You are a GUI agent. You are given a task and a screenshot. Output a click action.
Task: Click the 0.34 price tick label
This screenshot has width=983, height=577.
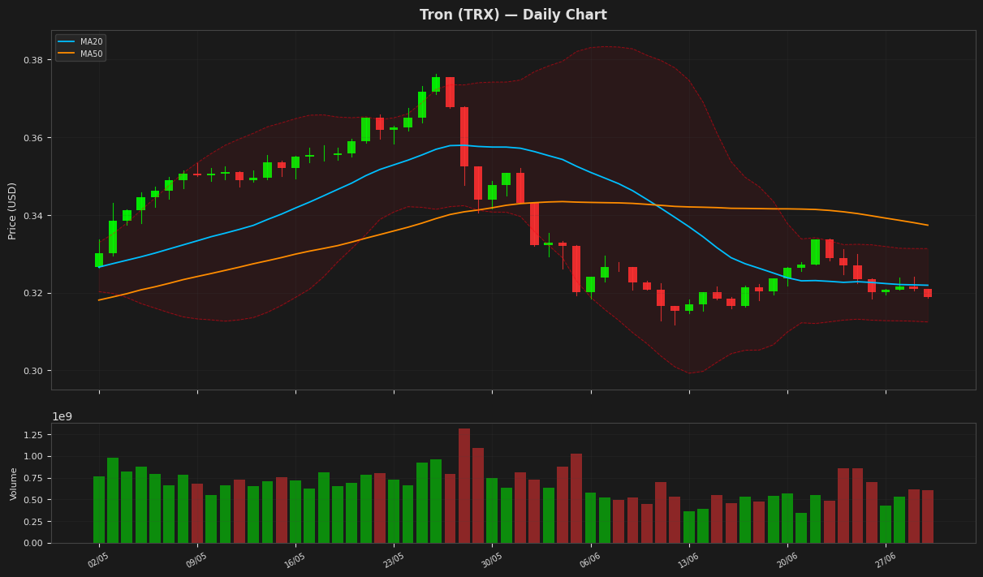coord(34,216)
